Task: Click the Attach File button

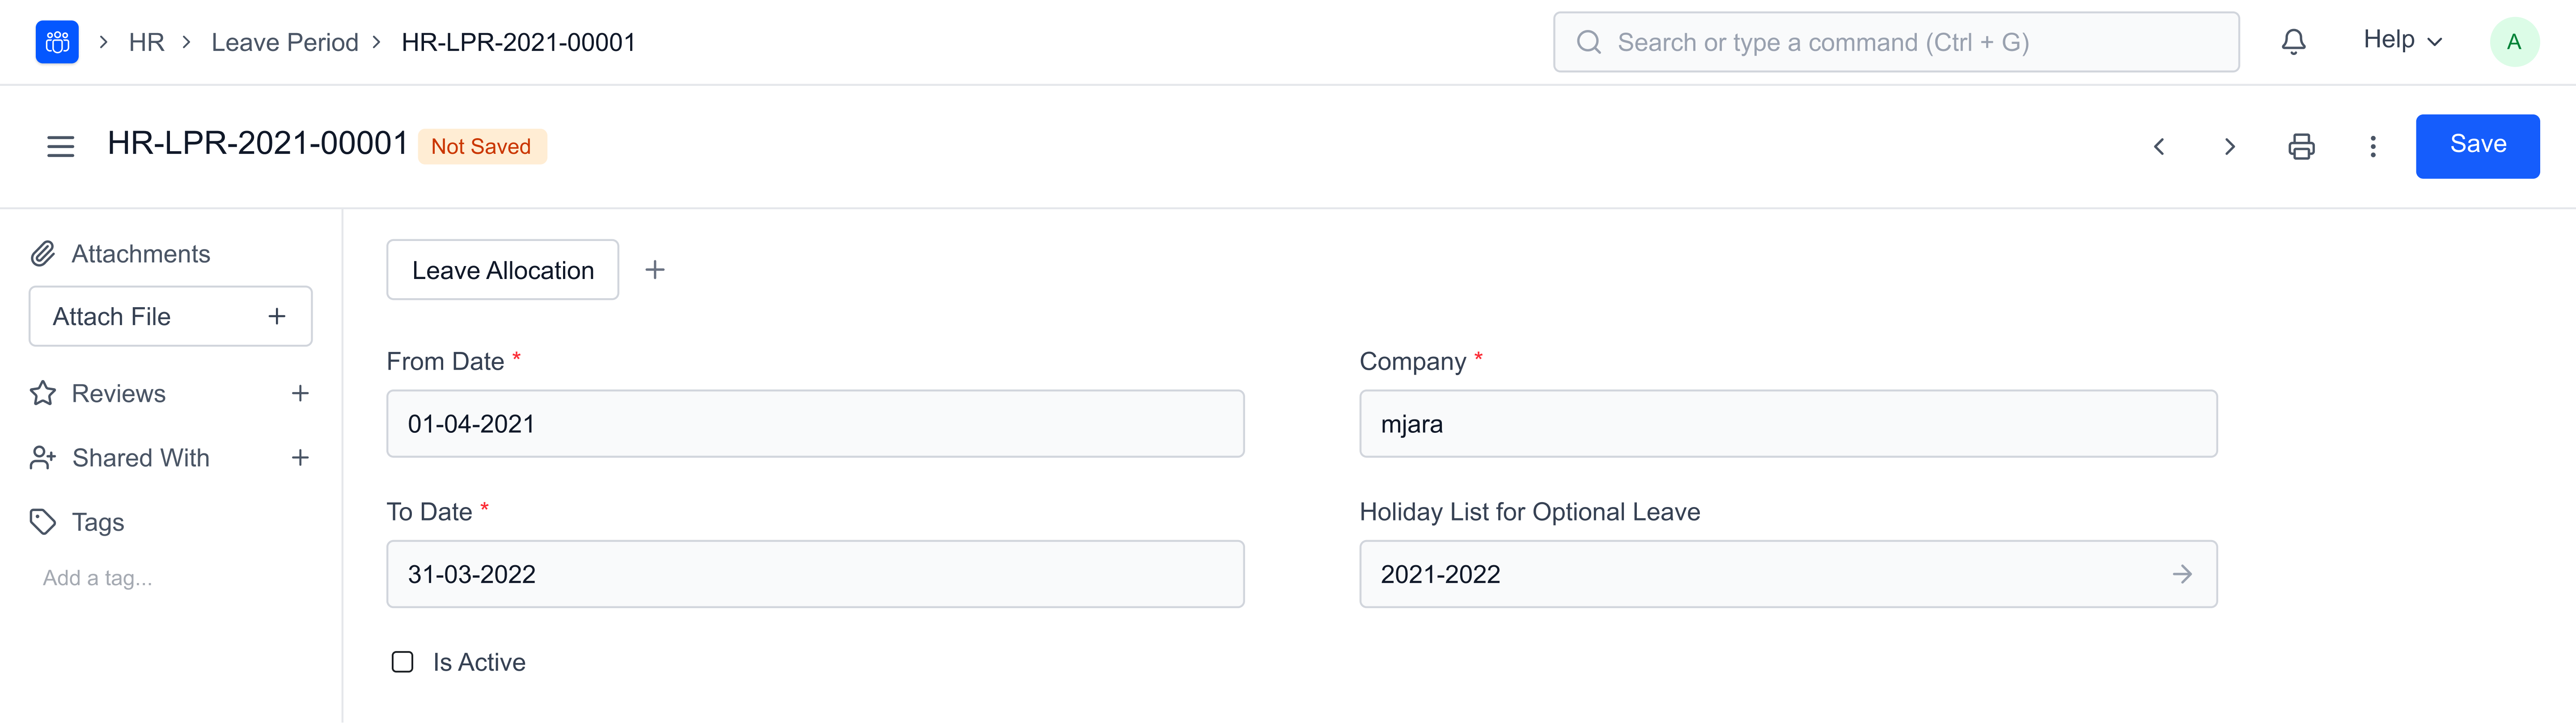Action: [170, 317]
